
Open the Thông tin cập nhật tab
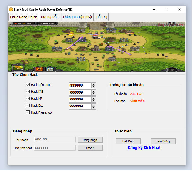point(77,17)
